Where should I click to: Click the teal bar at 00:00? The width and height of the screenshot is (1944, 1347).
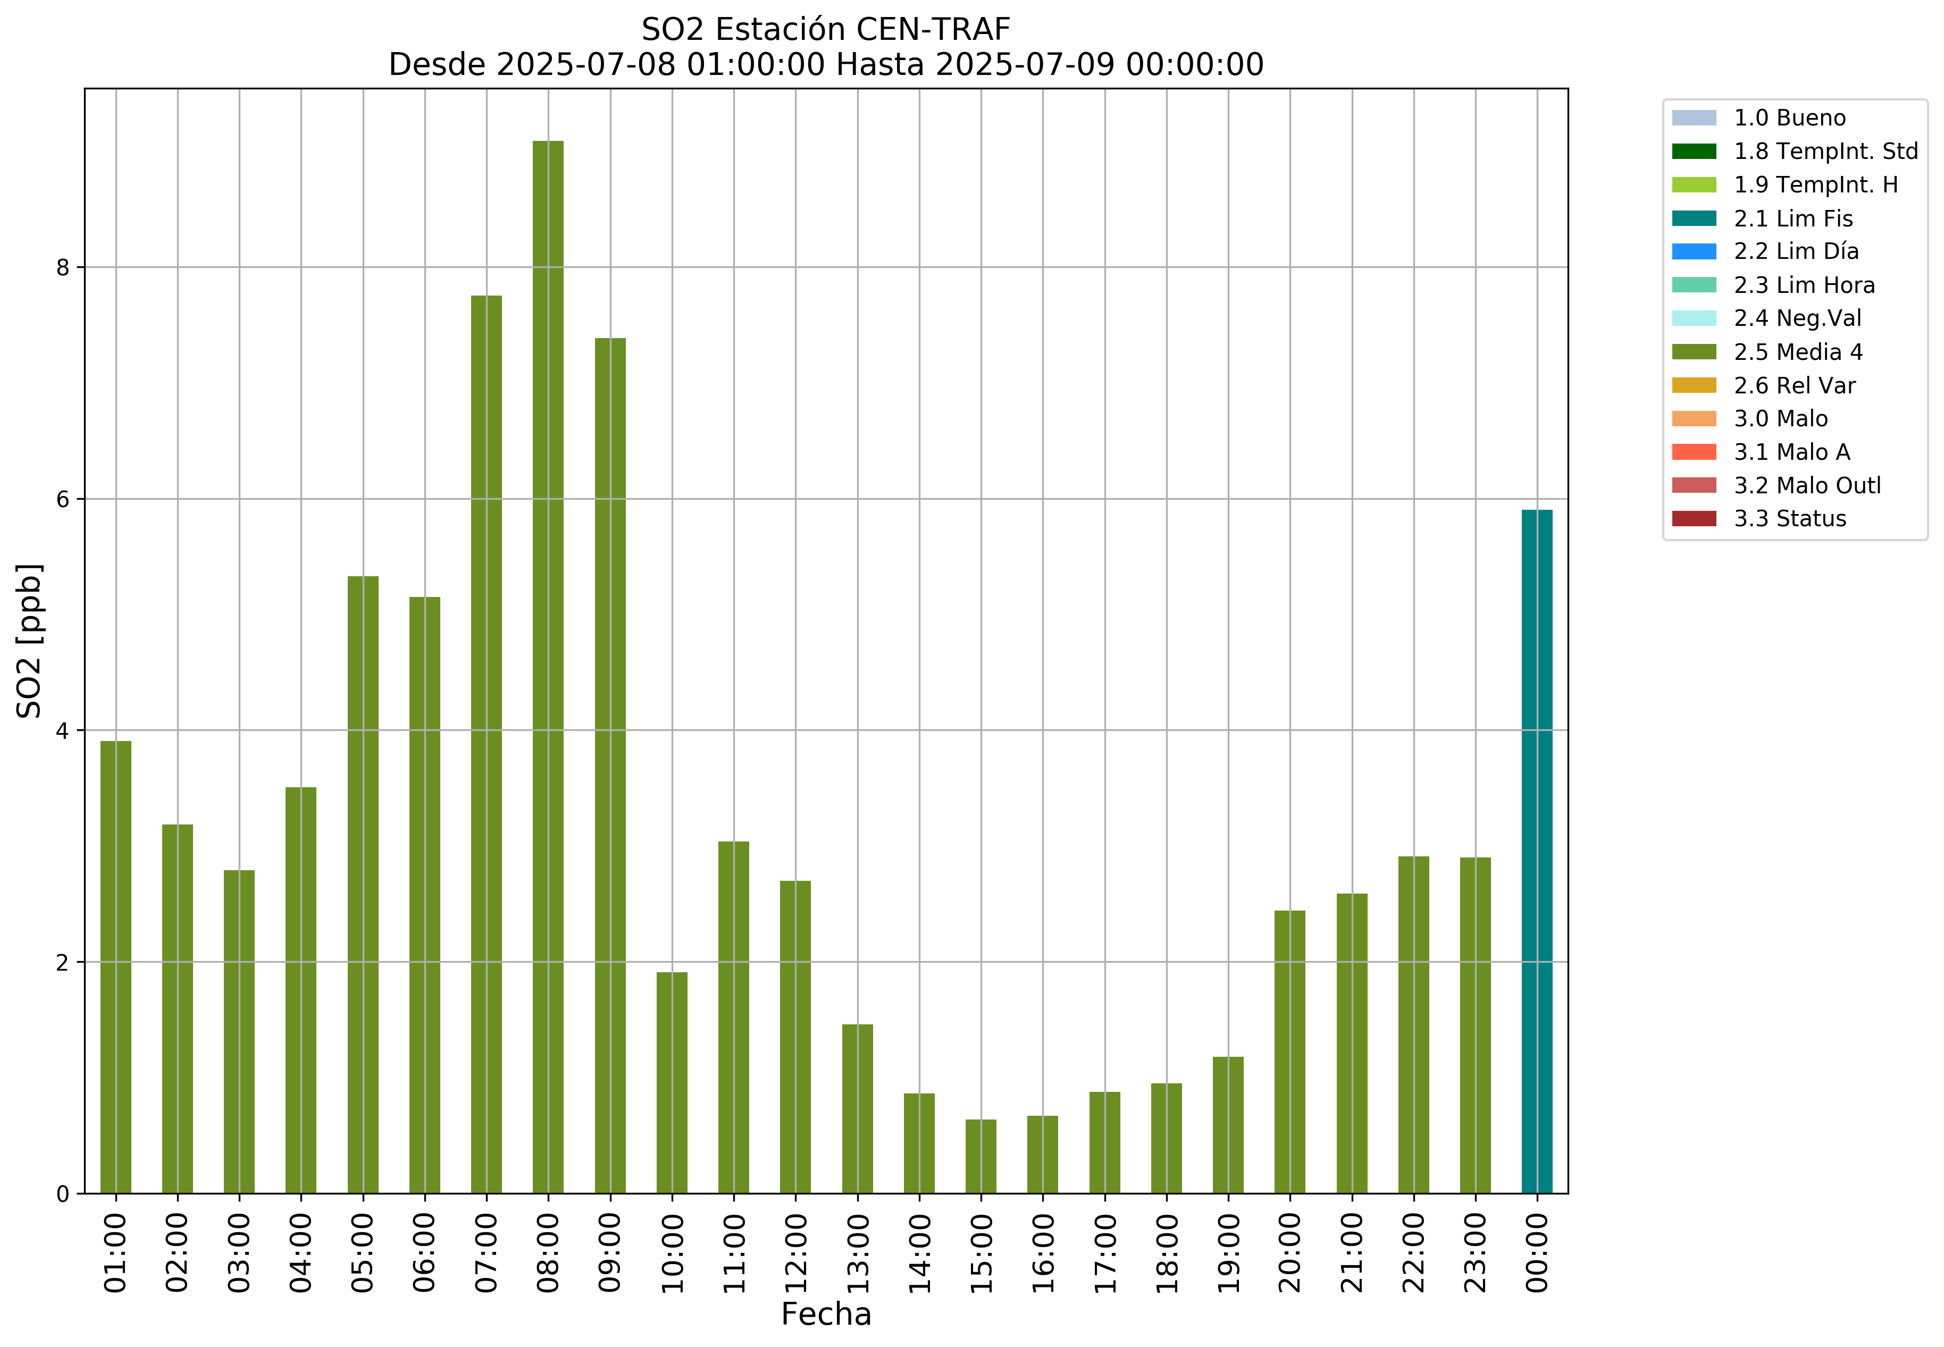pos(1536,851)
